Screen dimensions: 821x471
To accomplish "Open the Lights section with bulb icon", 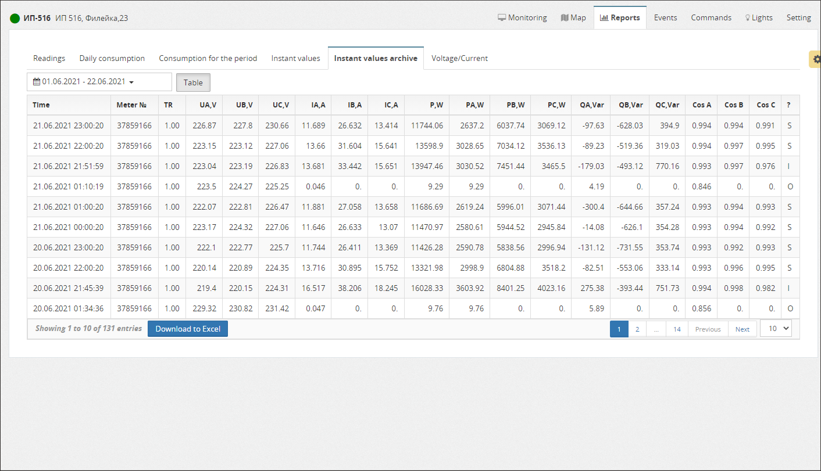I will coord(759,17).
